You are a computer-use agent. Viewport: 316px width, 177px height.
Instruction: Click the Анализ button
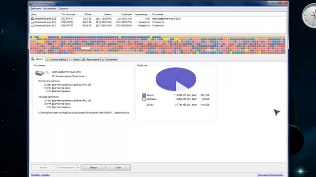tap(43, 167)
